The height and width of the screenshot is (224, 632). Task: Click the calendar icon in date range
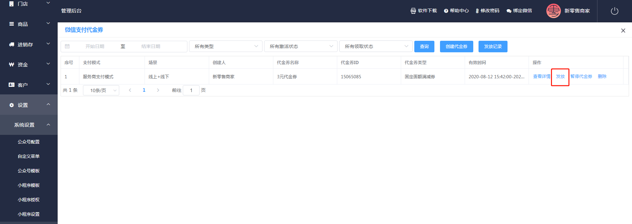[x=67, y=46]
